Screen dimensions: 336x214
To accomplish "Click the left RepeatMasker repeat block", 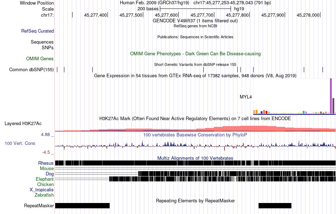I will [x=82, y=205].
